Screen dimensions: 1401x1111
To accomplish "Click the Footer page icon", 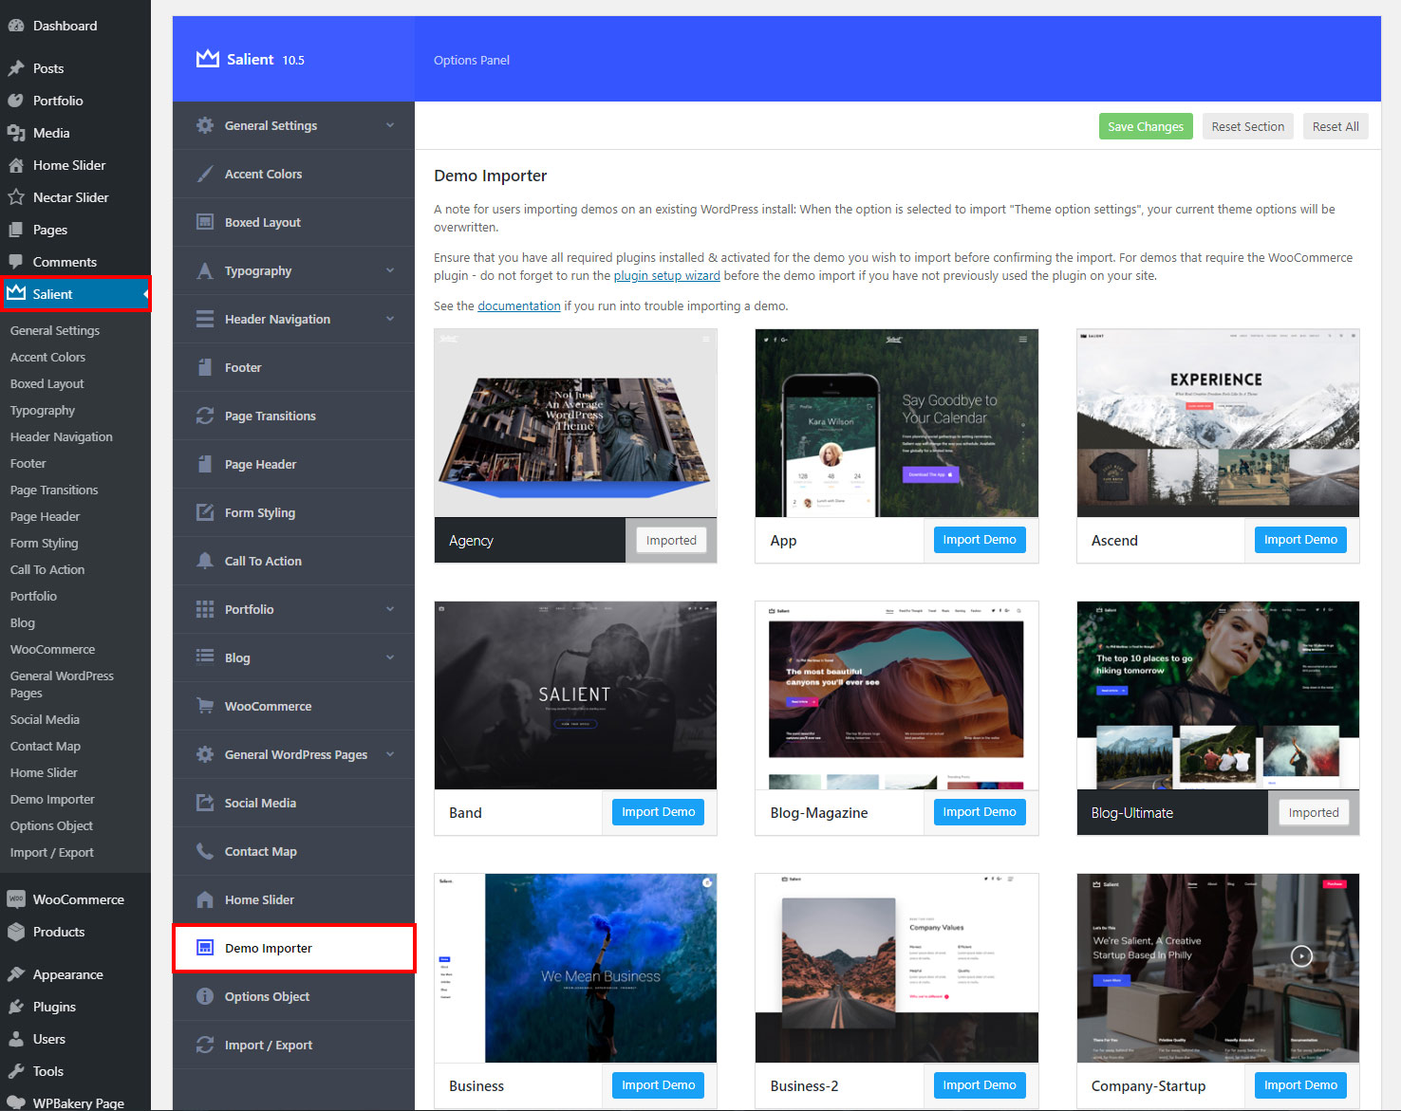I will (x=205, y=367).
